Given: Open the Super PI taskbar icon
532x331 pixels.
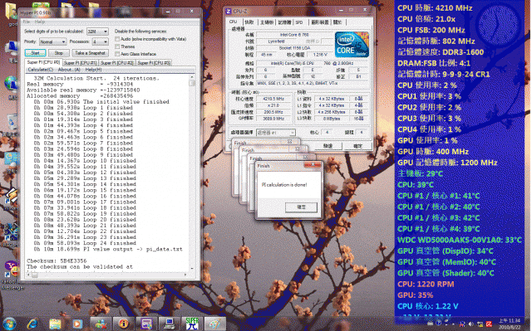Looking at the screenshot, I should (192, 324).
